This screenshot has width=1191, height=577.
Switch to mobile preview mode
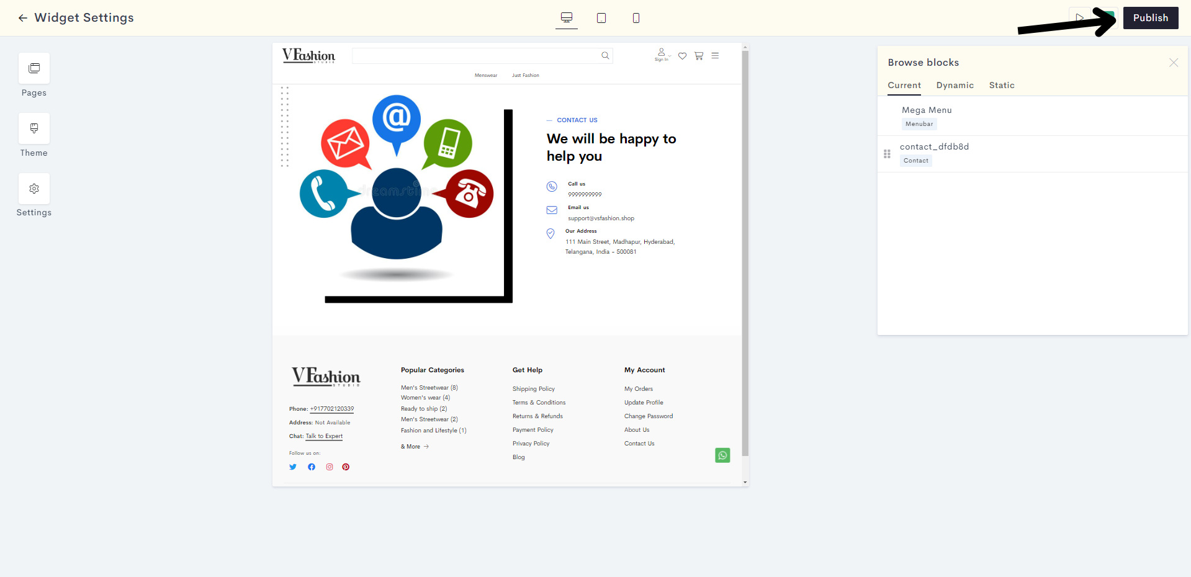coord(636,18)
